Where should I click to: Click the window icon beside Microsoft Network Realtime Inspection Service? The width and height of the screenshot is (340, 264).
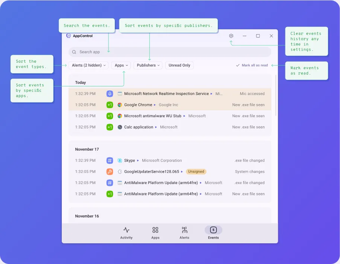[x=120, y=94]
